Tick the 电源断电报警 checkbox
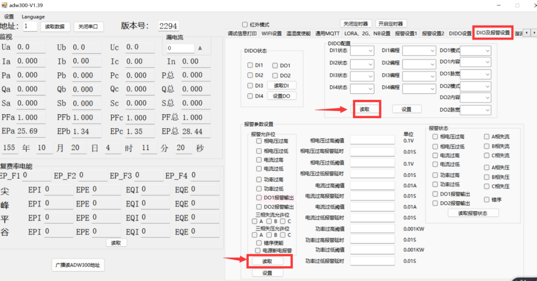 [258, 250]
